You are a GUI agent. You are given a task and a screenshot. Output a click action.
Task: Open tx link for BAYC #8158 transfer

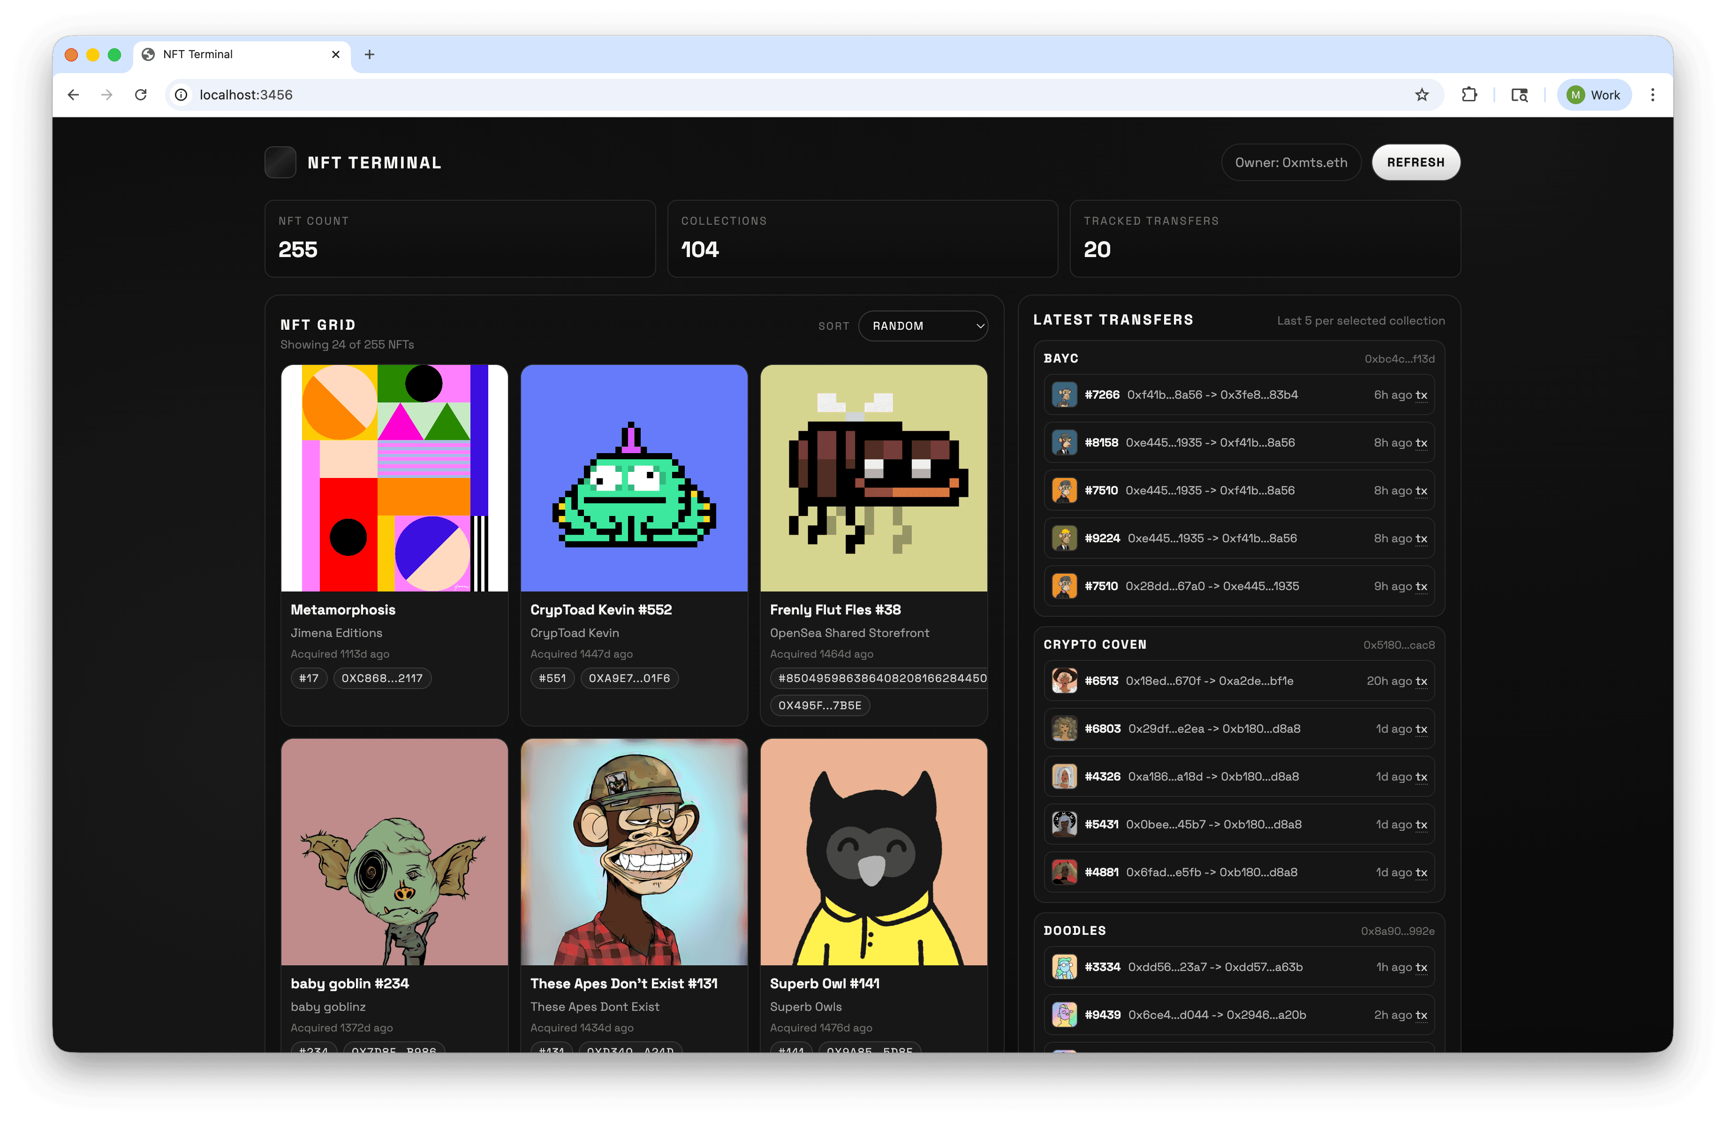pyautogui.click(x=1421, y=443)
